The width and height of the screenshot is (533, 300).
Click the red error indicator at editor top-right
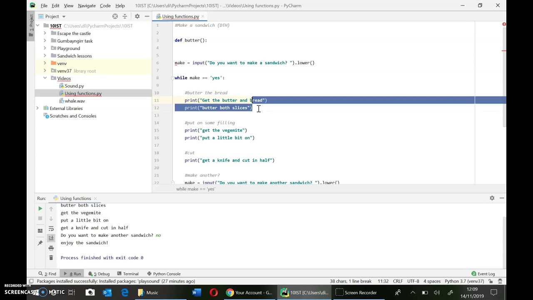[504, 25]
